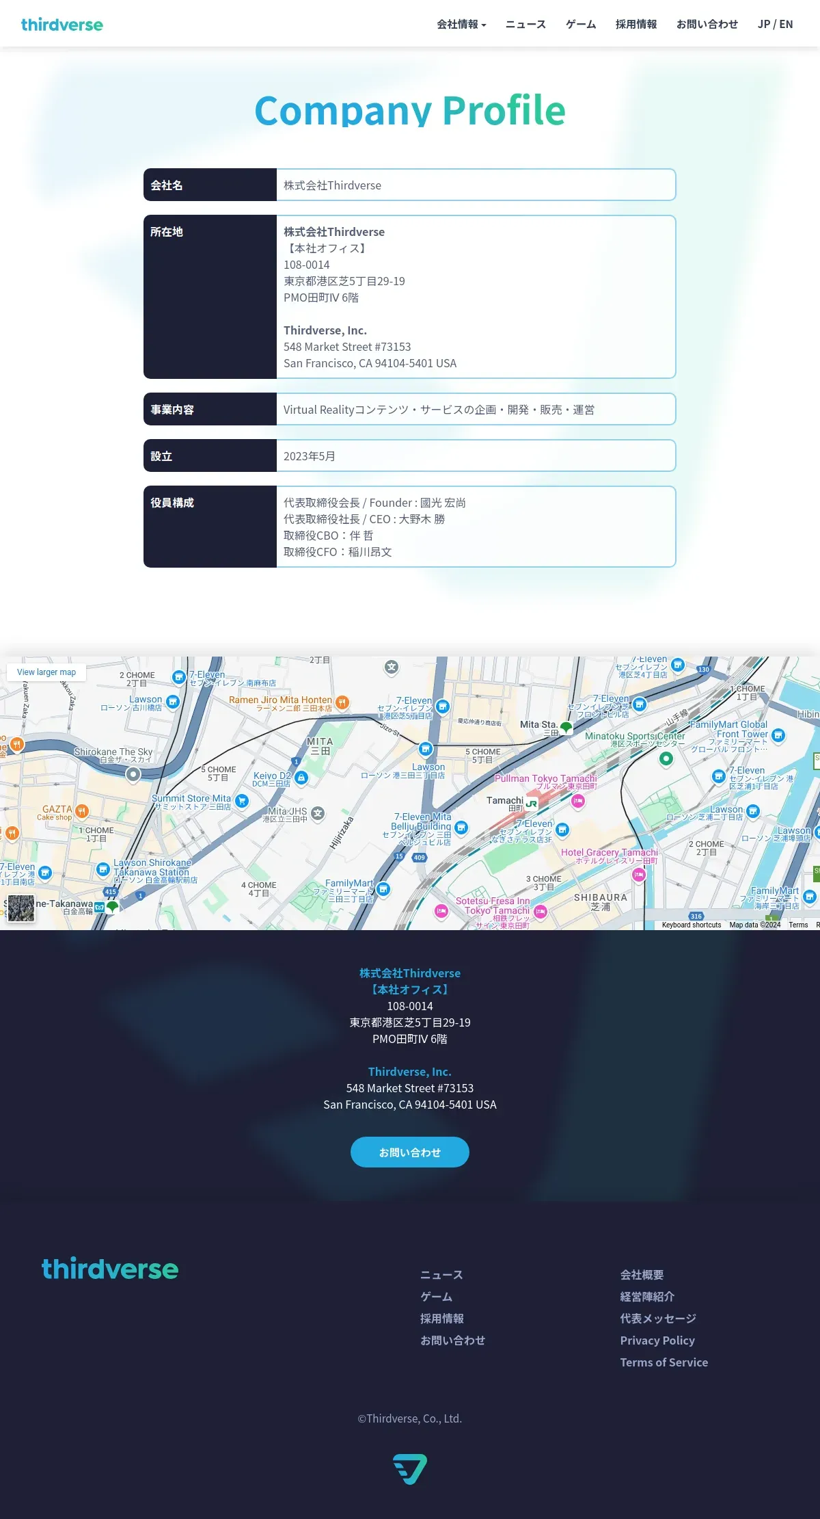
Task: Open the Privacy Policy link
Action: click(657, 1340)
